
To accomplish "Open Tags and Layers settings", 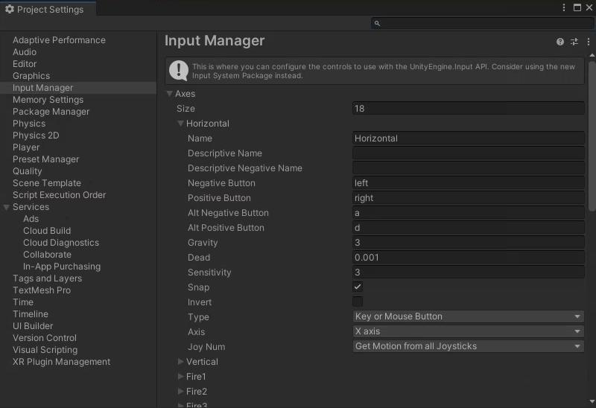I will click(x=47, y=278).
